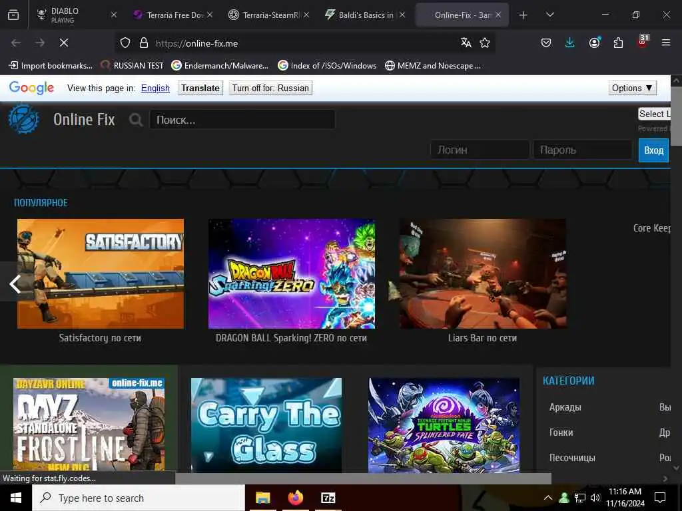The image size is (682, 511).
Task: Open the translate Options dropdown
Action: 632,88
